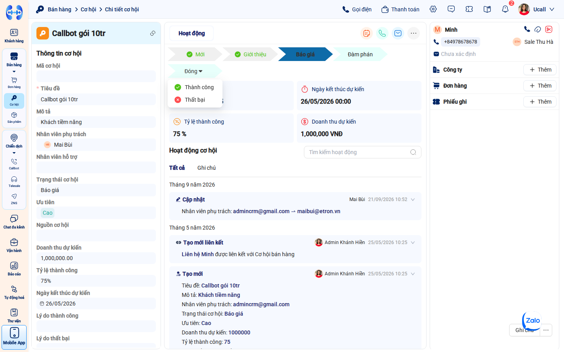
Task: Open the Ucall account dropdown
Action: tap(537, 9)
